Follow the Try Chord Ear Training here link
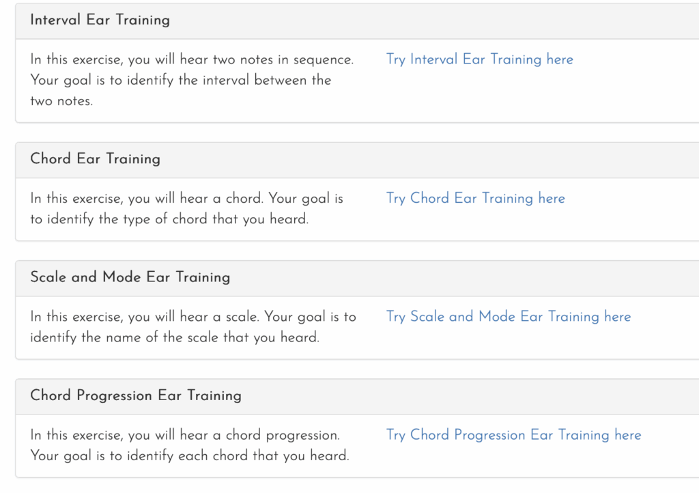This screenshot has width=699, height=493. pyautogui.click(x=475, y=198)
